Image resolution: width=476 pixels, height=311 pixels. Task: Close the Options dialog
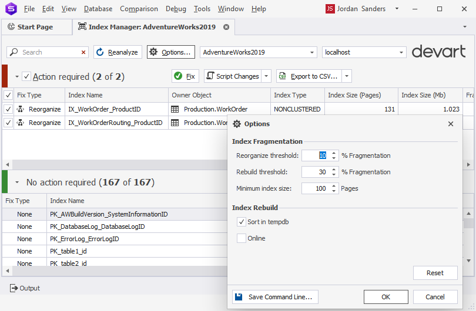click(451, 124)
